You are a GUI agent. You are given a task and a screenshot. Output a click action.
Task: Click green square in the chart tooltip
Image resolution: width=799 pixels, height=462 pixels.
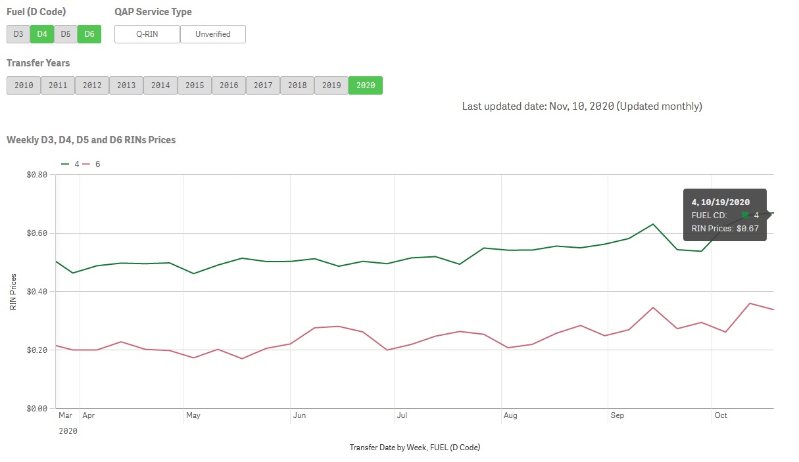click(x=745, y=215)
